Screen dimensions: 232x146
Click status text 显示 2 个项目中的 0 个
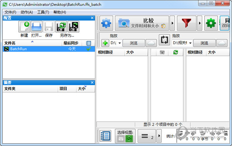pyautogui.click(x=163, y=124)
